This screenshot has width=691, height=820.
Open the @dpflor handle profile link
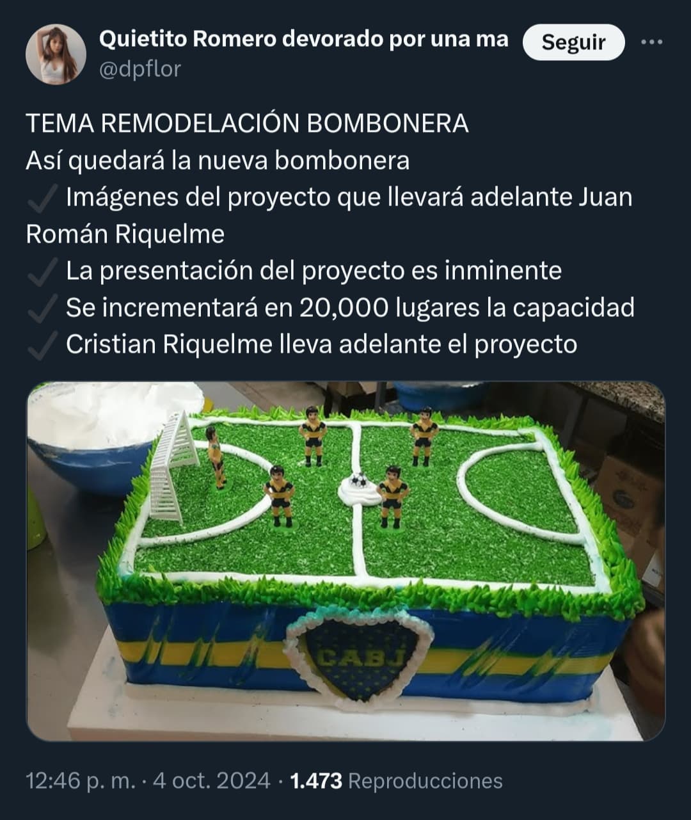(x=140, y=68)
